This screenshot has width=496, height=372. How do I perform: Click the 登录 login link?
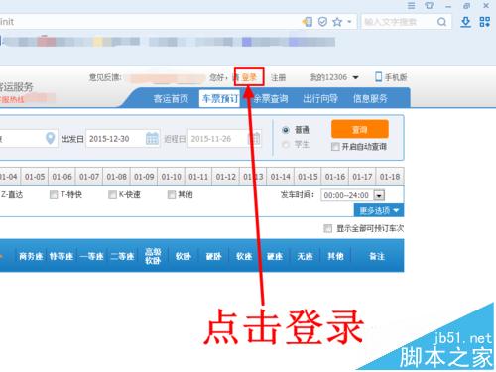249,77
